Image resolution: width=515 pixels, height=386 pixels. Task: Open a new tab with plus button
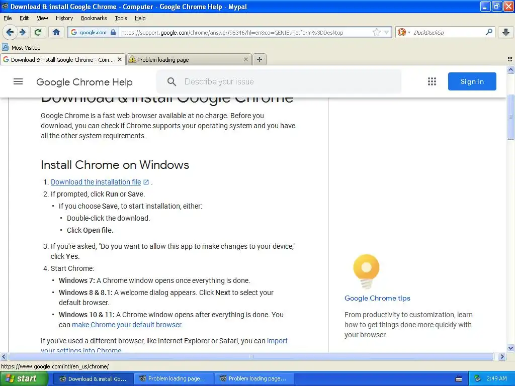[260, 59]
